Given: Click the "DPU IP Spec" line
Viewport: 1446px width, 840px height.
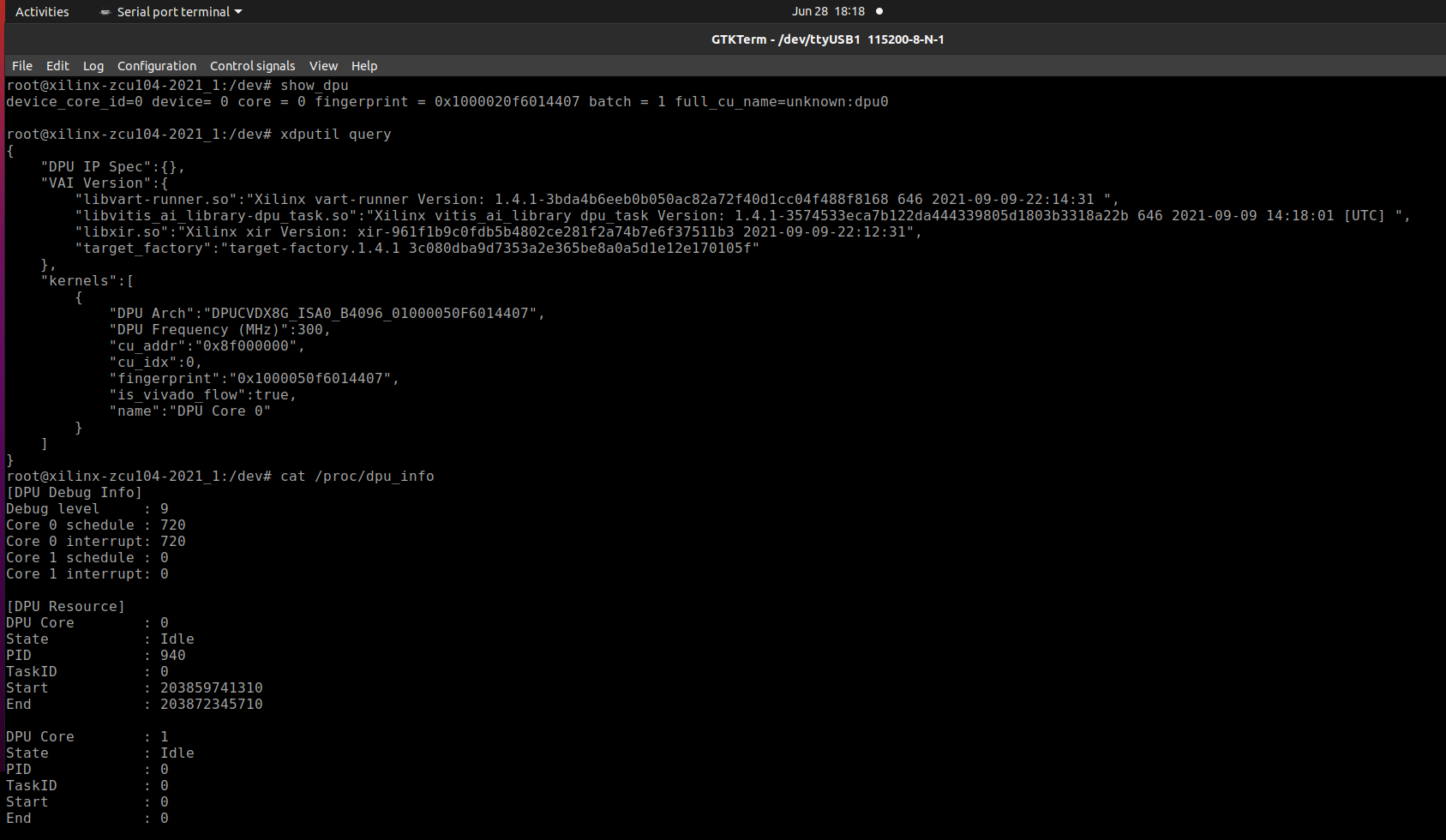Looking at the screenshot, I should [x=113, y=167].
